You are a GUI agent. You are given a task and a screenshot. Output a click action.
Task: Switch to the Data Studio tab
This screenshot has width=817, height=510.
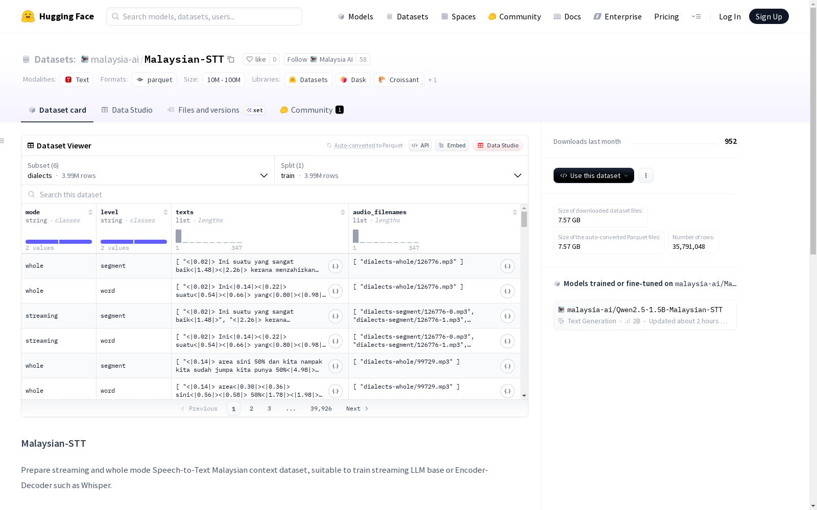pos(127,110)
